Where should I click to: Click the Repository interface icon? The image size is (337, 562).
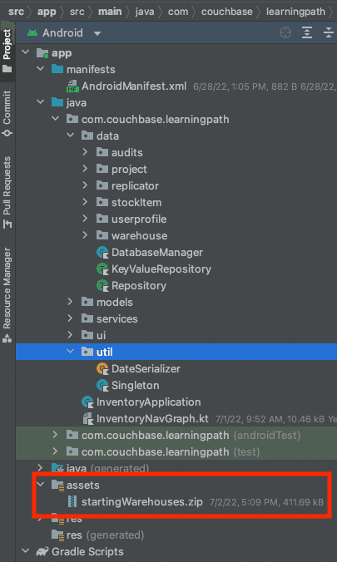pyautogui.click(x=102, y=286)
